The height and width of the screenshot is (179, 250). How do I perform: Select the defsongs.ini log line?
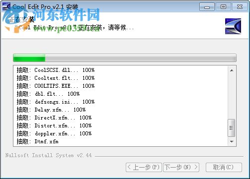point(56,102)
